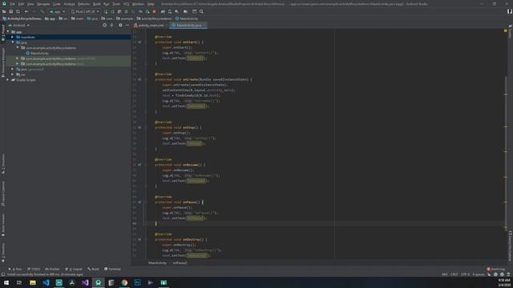Open the TODO tool window
513x288 pixels.
(x=34, y=269)
